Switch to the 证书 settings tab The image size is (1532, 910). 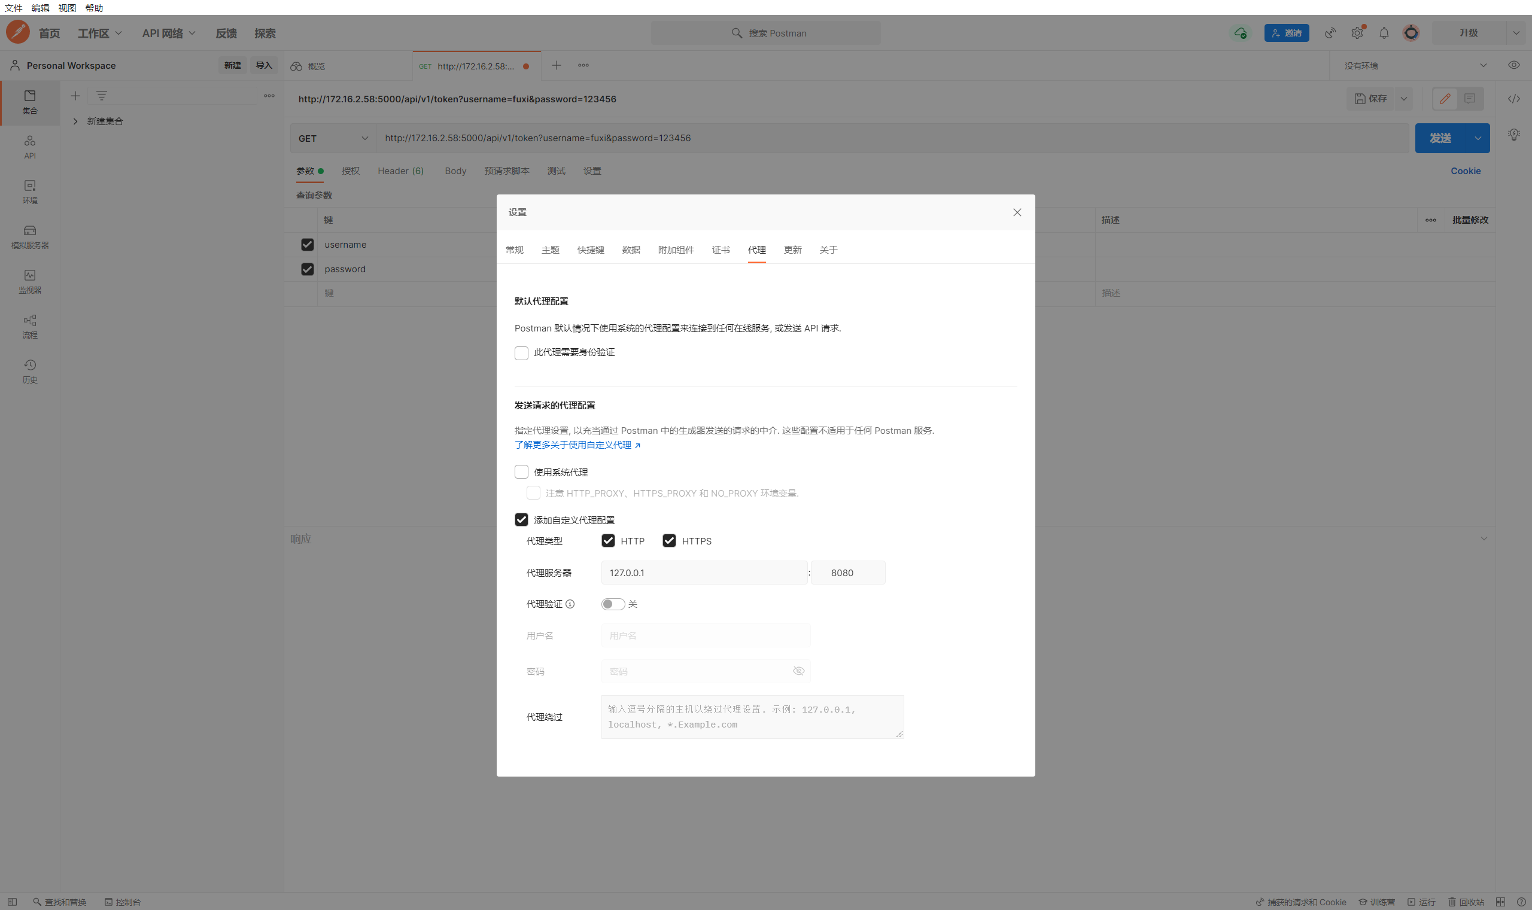tap(721, 249)
